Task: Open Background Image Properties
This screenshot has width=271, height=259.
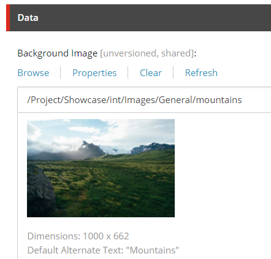Action: (x=94, y=73)
